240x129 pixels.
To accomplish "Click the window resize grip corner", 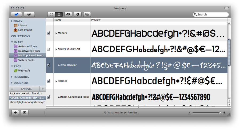I will [x=229, y=114].
